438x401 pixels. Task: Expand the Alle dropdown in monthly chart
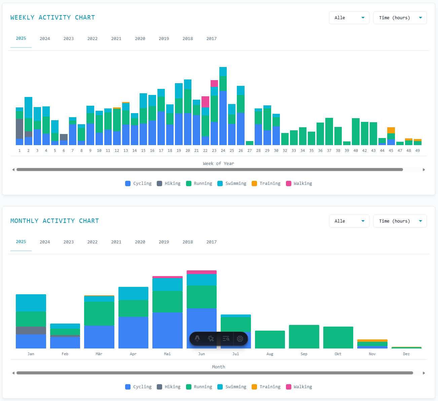click(x=349, y=221)
